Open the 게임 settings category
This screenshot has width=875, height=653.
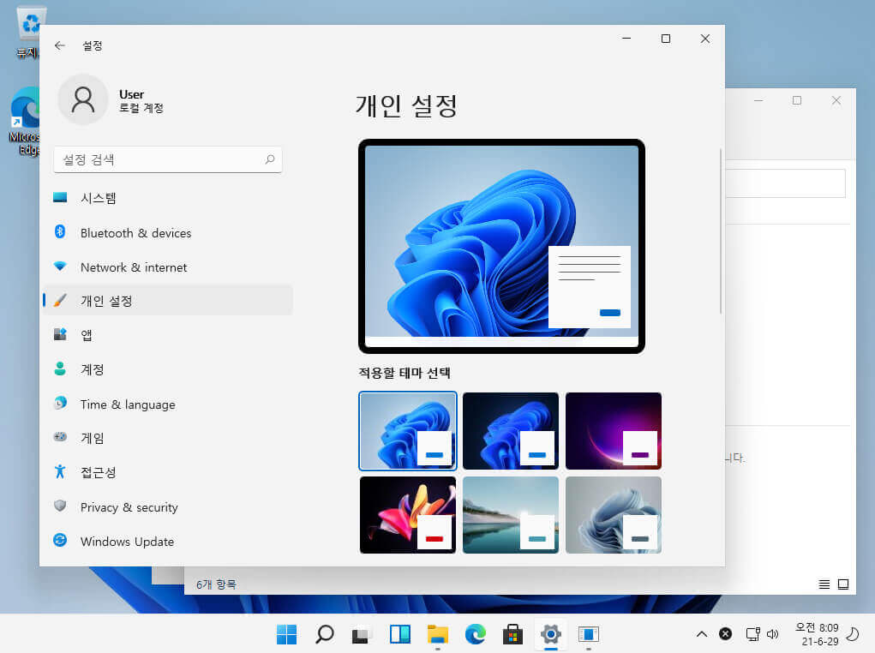[167, 438]
